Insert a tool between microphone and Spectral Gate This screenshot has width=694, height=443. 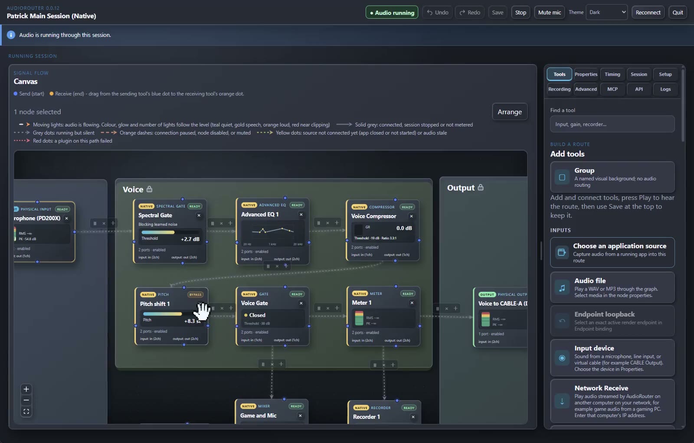coord(113,223)
